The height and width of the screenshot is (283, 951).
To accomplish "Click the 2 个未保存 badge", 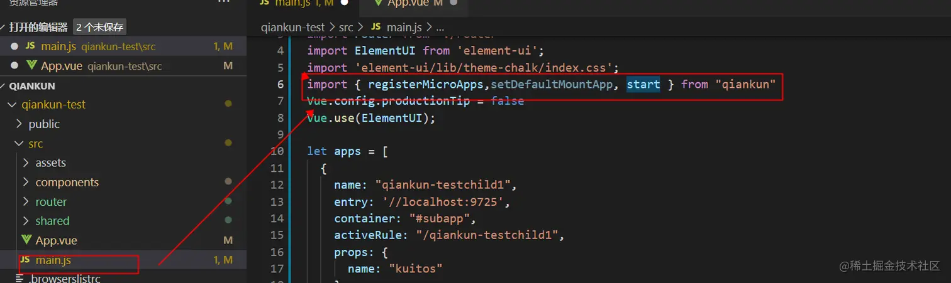I will (101, 27).
